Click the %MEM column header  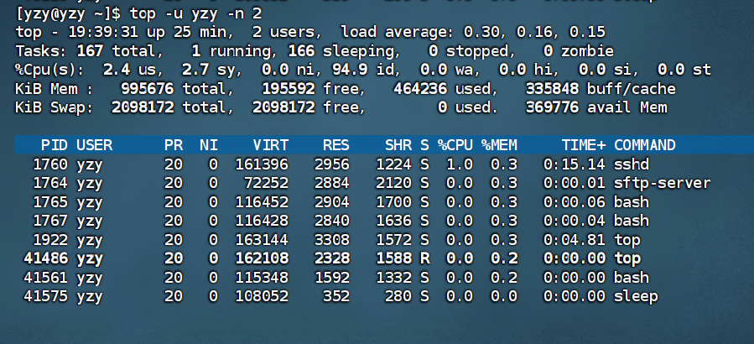point(499,145)
